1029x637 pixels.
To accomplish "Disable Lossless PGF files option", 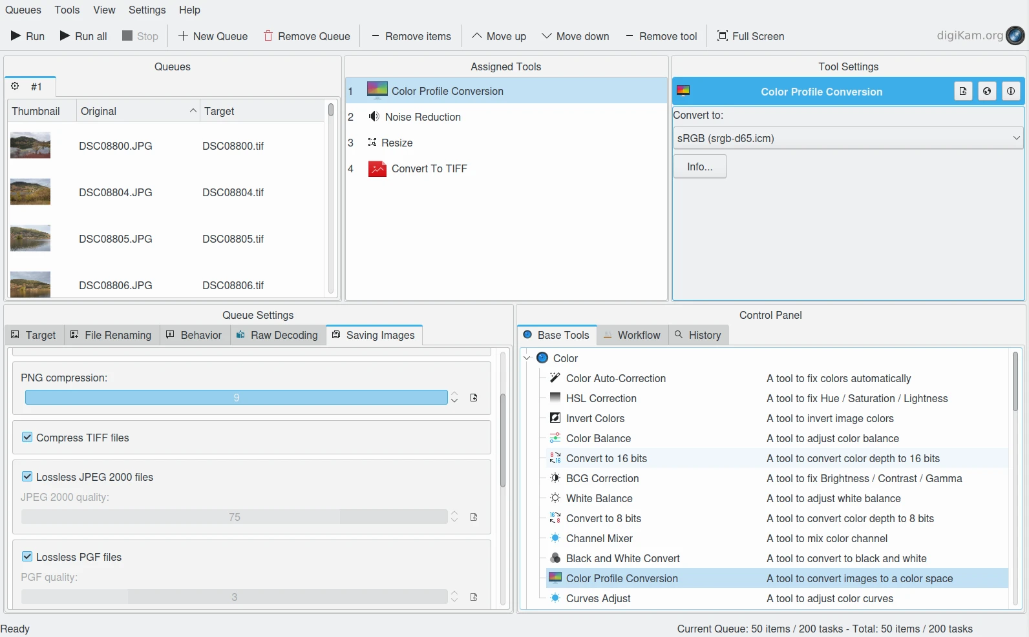I will 27,557.
